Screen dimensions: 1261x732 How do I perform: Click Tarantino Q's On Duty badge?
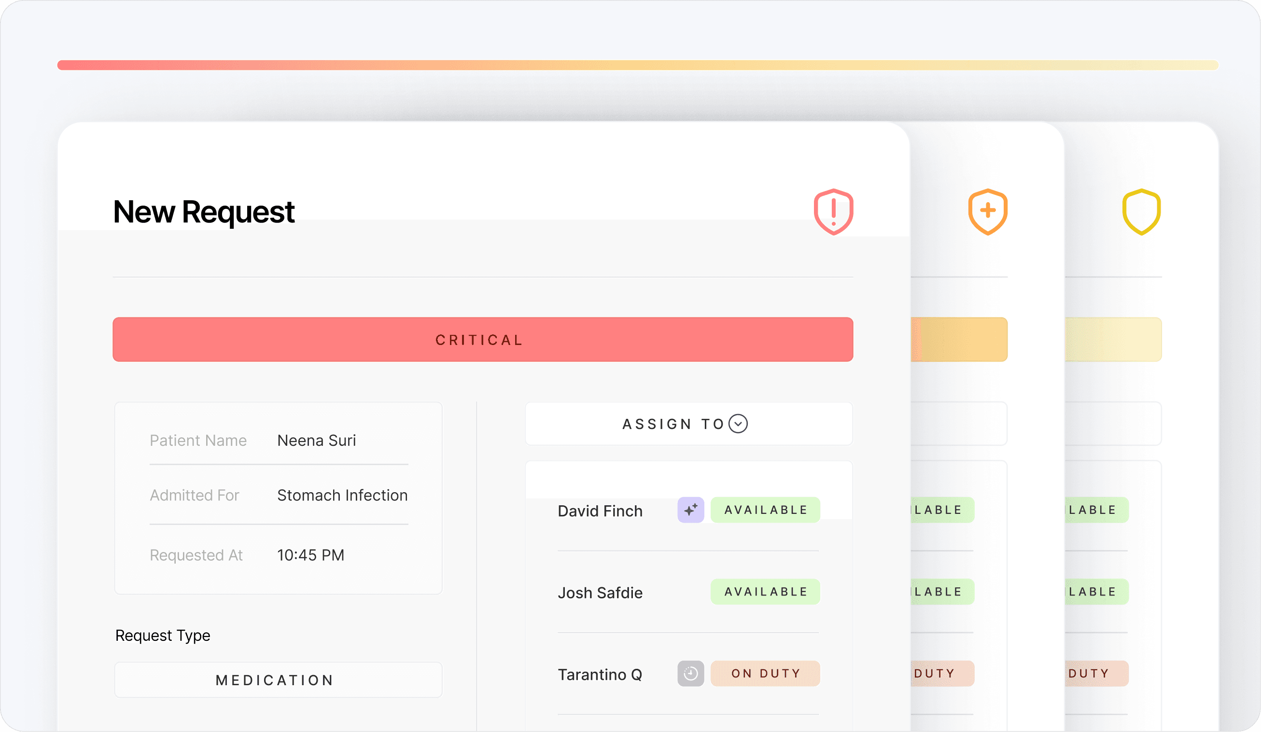765,674
